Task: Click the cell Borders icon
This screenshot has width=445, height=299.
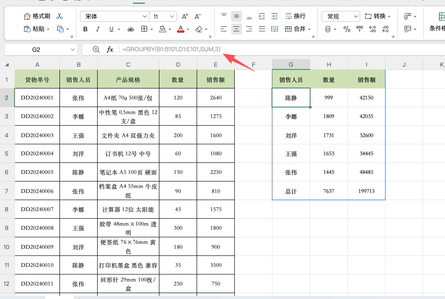Action: coord(144,29)
